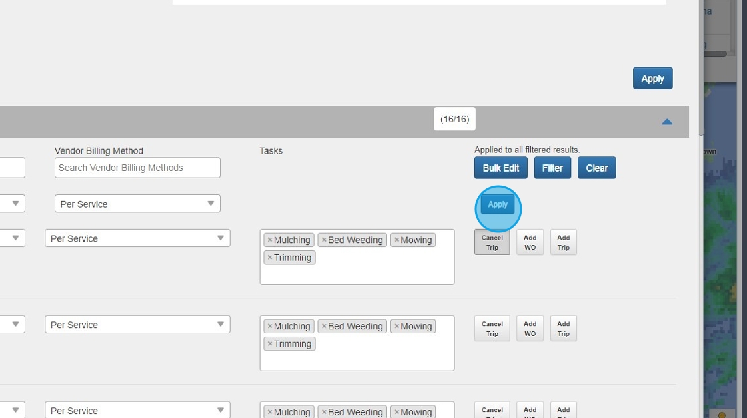Remove Mulching tag from second trip tasks
The image size is (747, 418).
pyautogui.click(x=269, y=325)
